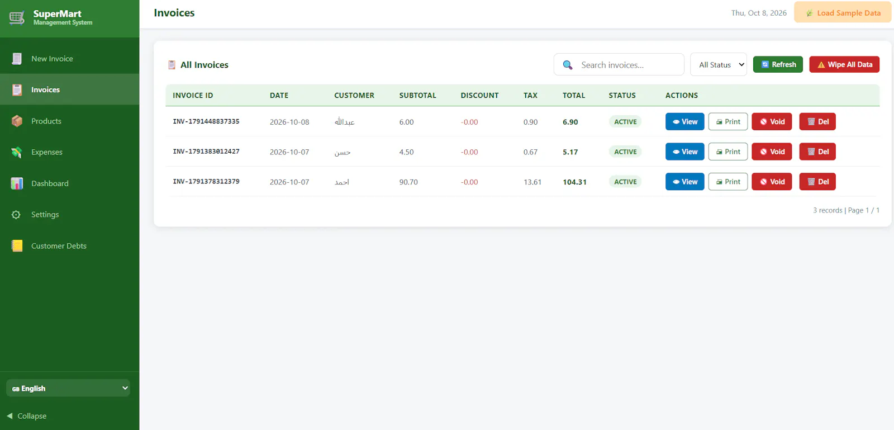Open the Products menu entry
The width and height of the screenshot is (894, 430).
tap(70, 121)
